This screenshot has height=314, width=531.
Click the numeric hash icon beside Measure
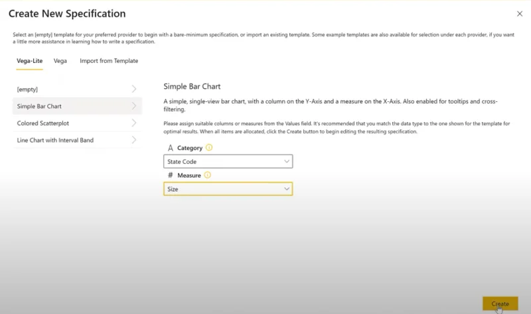point(171,175)
